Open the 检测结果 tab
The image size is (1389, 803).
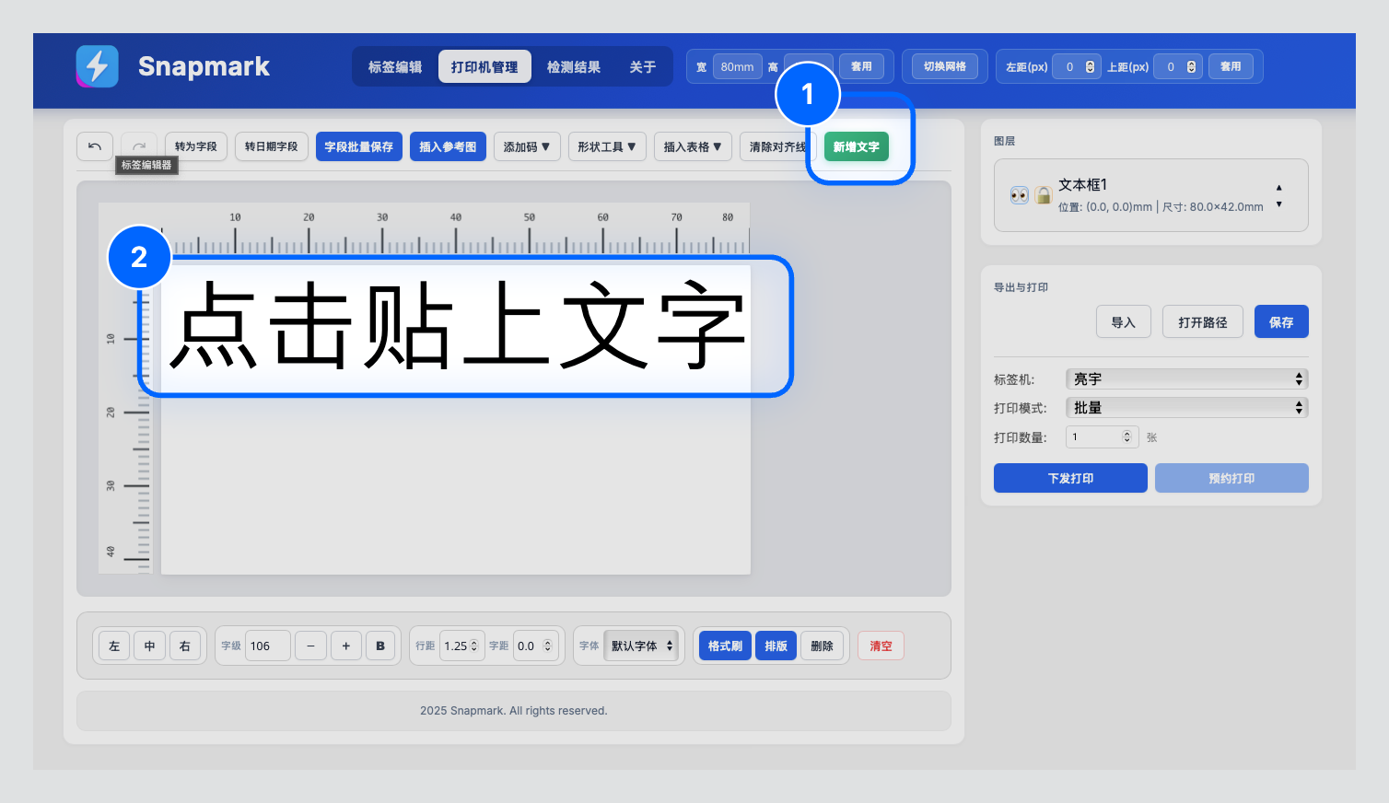pyautogui.click(x=573, y=66)
